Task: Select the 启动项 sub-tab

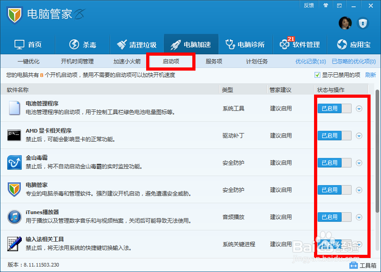Action: click(x=171, y=61)
